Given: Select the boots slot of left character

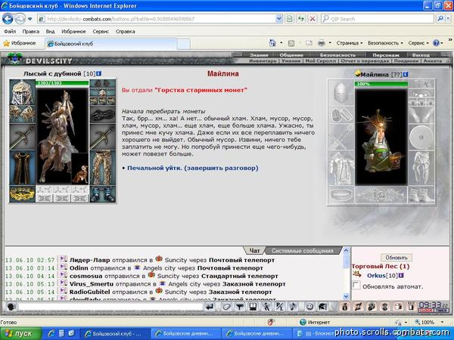Looking at the screenshot, I should coord(102,194).
